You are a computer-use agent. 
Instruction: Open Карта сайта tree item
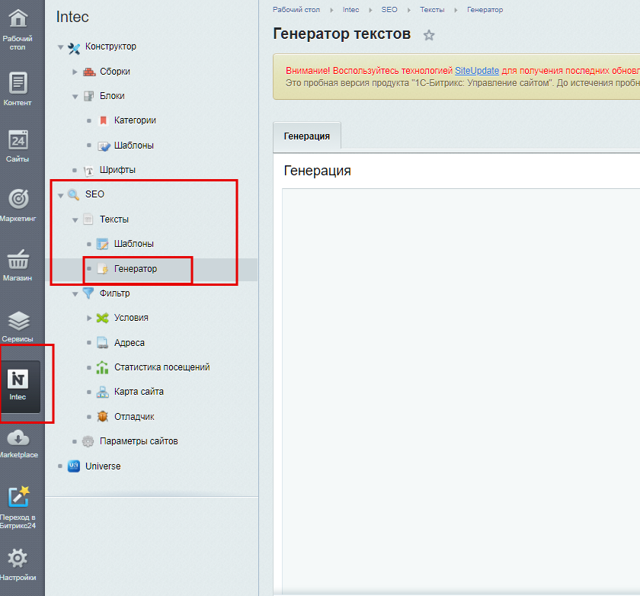click(139, 392)
